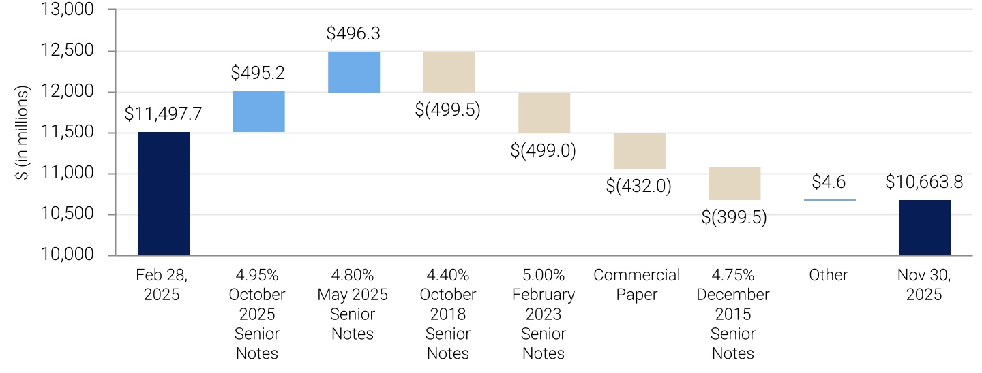Click the "$ (in millions)" axis title
This screenshot has height=373, width=982.
[23, 133]
